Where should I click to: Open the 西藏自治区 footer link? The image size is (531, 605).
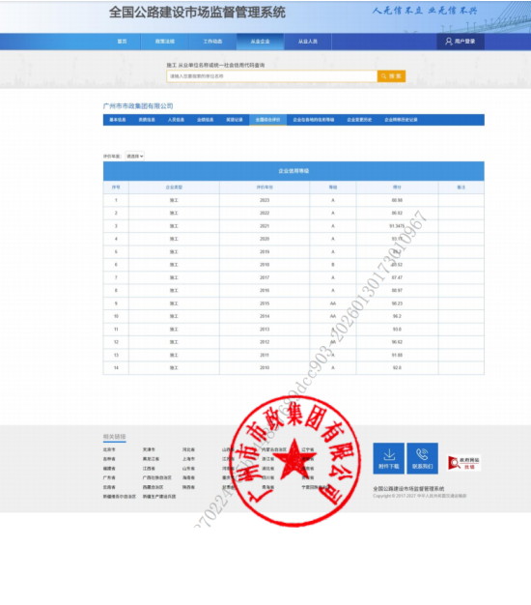click(153, 487)
